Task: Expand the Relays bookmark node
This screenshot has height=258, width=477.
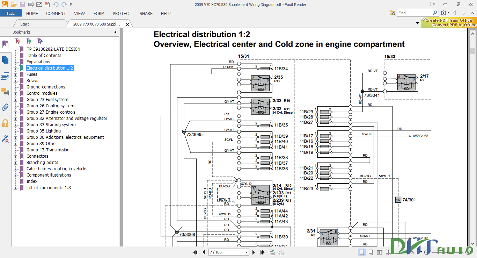Action: click(15, 81)
